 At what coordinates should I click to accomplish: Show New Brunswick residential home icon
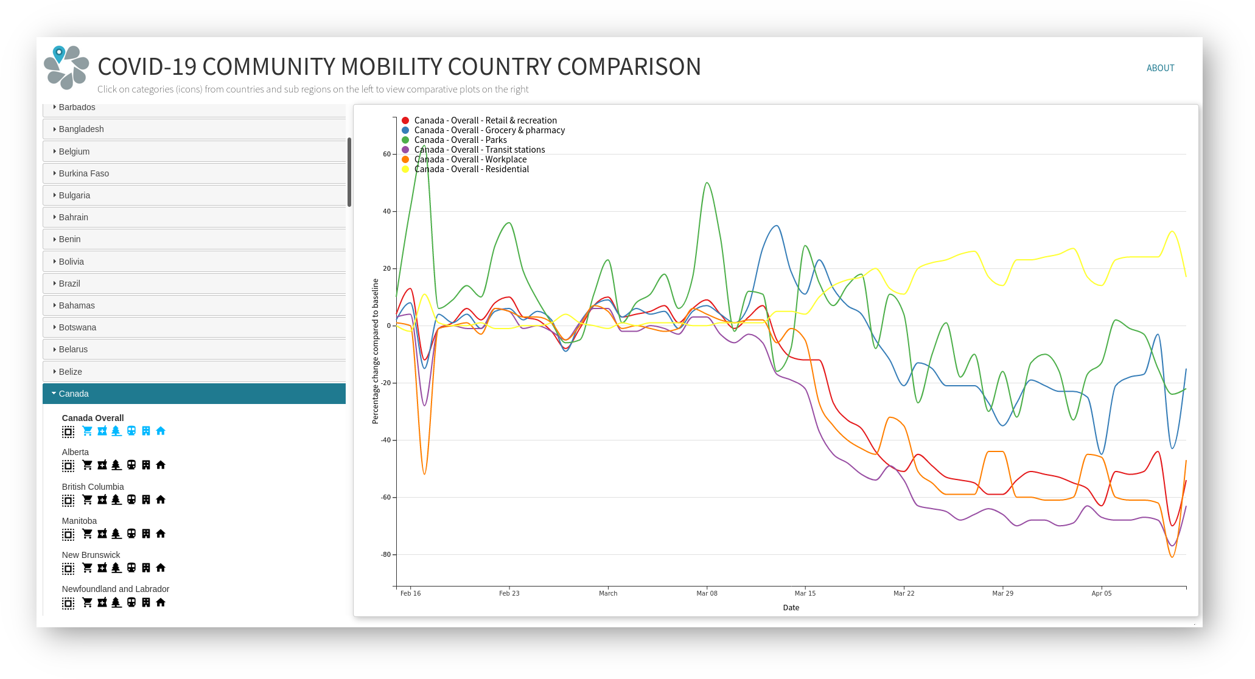tap(161, 568)
